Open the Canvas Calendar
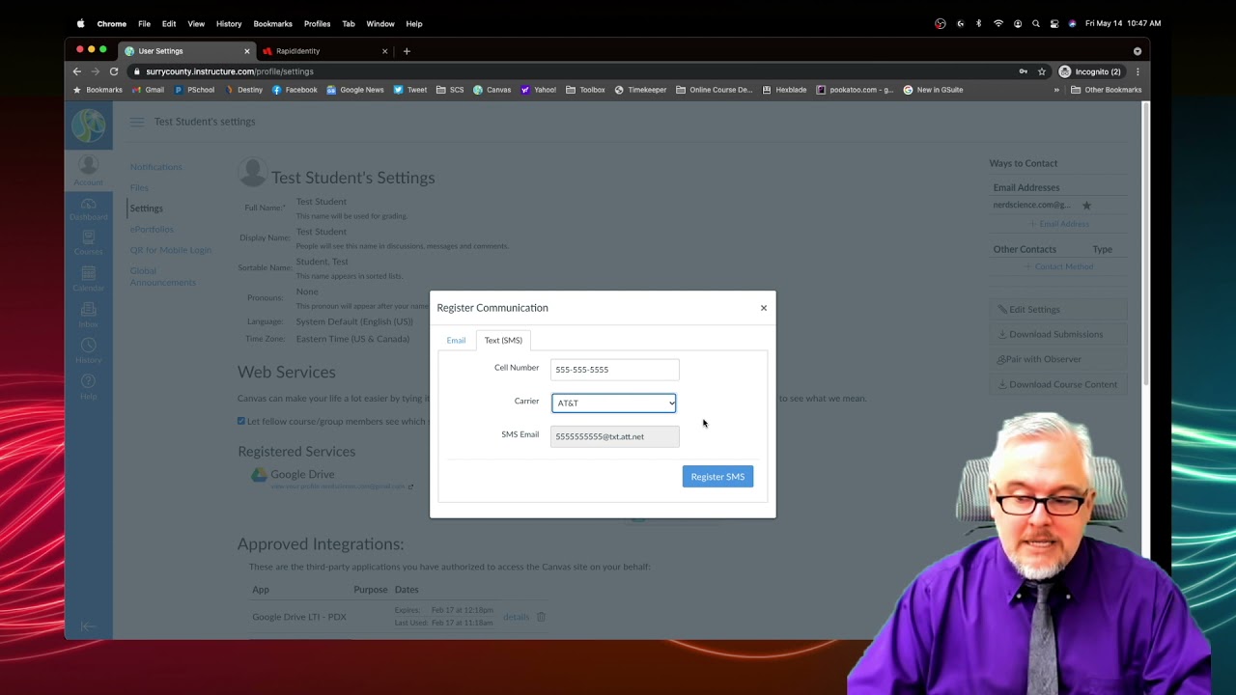Viewport: 1236px width, 695px height. pyautogui.click(x=88, y=279)
